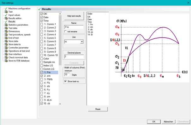Click the results list scroll-up arrow
This screenshot has height=125, width=191.
click(60, 14)
